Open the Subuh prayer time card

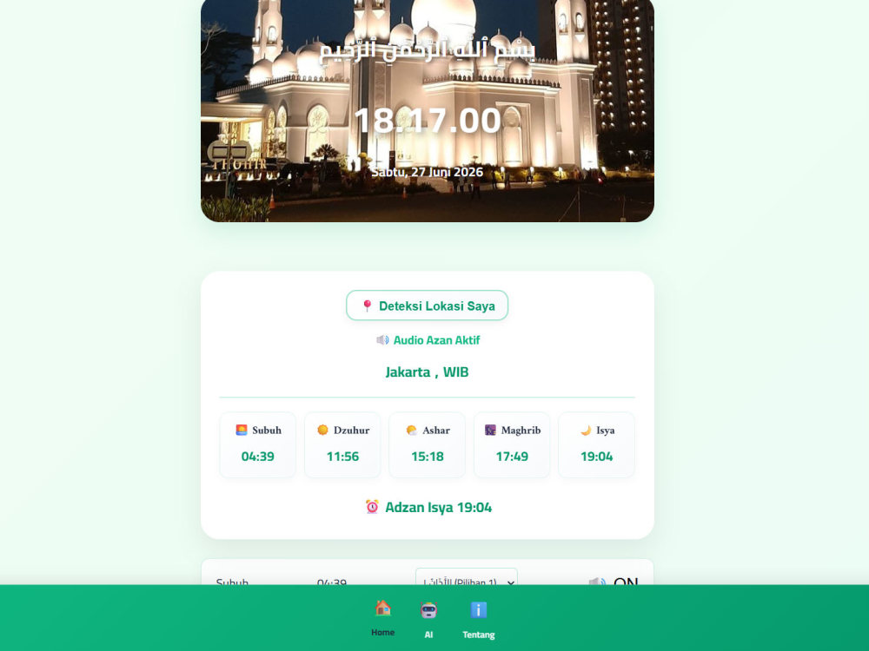[258, 444]
